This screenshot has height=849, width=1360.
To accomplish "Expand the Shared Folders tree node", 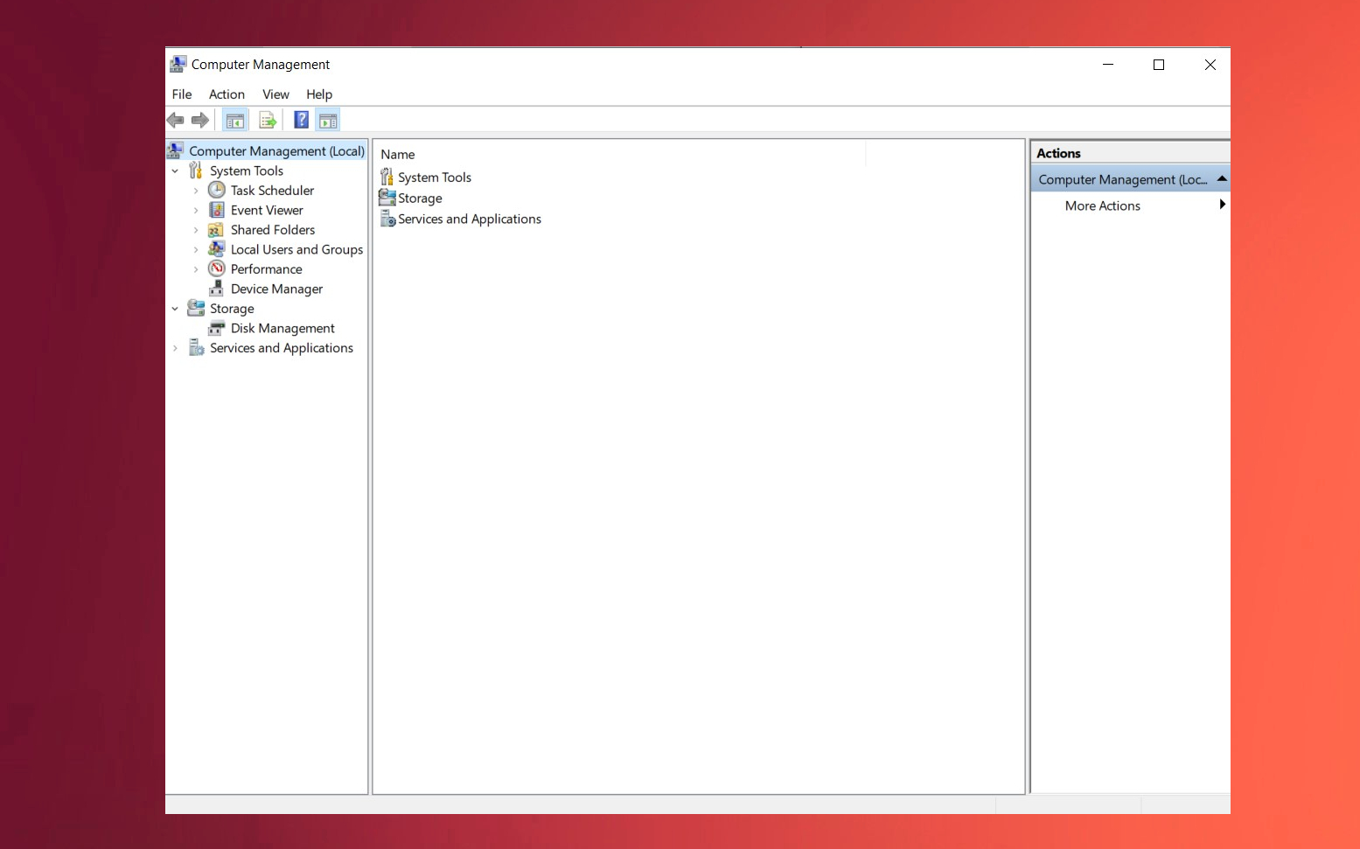I will click(196, 230).
